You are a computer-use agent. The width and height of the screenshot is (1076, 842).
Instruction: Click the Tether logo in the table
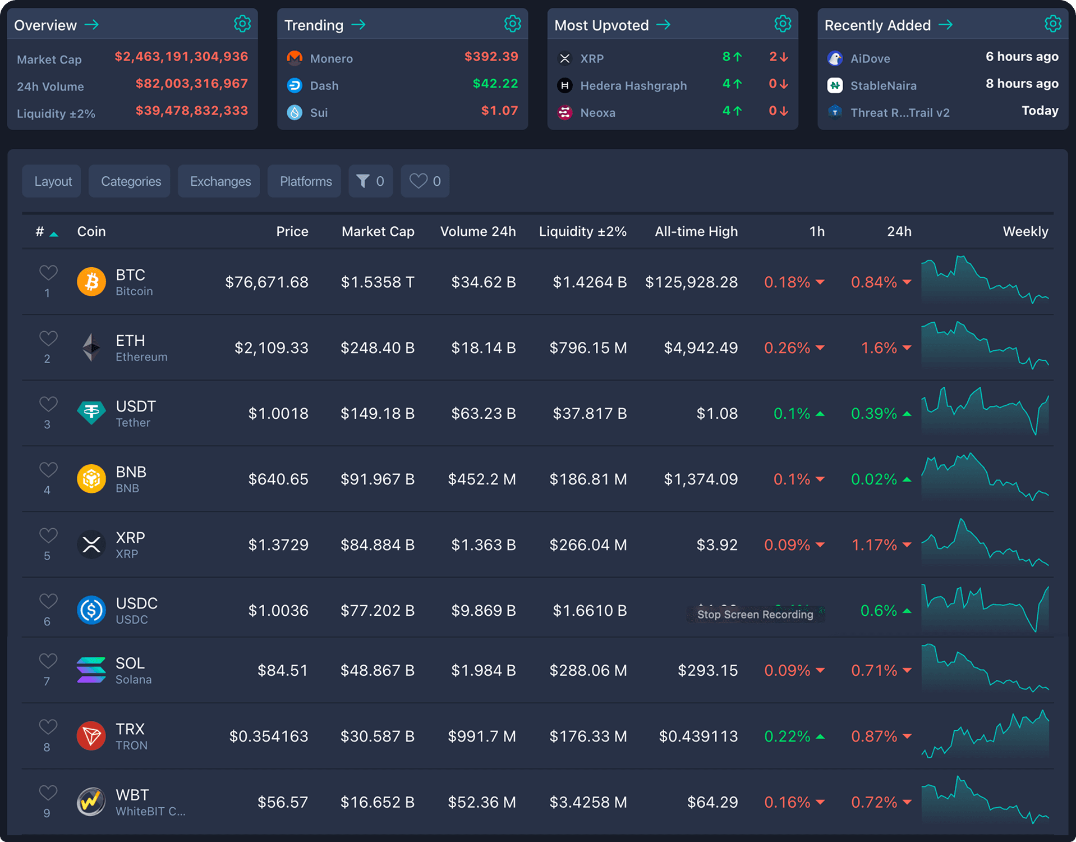tap(91, 413)
